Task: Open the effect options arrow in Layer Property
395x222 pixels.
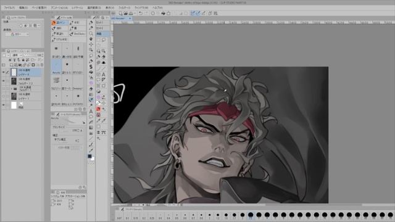Action: [x=39, y=25]
